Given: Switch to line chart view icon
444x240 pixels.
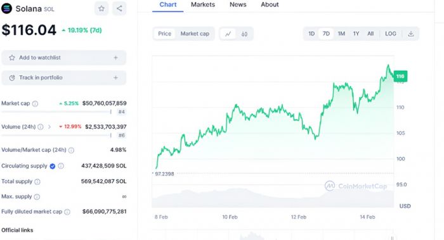Looking at the screenshot, I should point(228,34).
